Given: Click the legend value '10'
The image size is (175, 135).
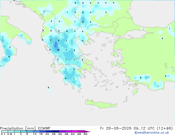Looking at the screenshot, I should (35, 134).
